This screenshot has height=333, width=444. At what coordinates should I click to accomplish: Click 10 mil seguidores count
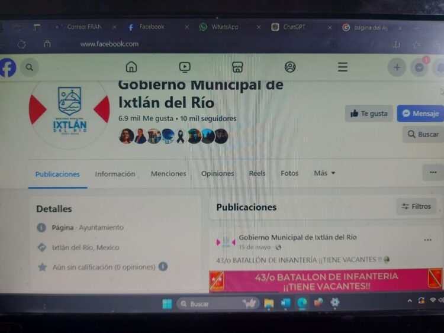coord(208,118)
